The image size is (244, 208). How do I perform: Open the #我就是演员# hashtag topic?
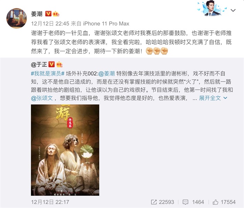pos(48,73)
